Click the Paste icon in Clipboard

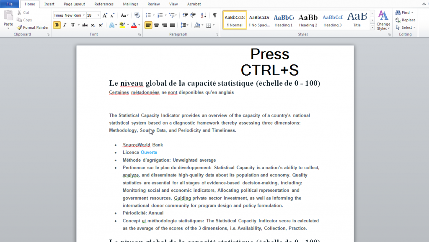coord(8,16)
